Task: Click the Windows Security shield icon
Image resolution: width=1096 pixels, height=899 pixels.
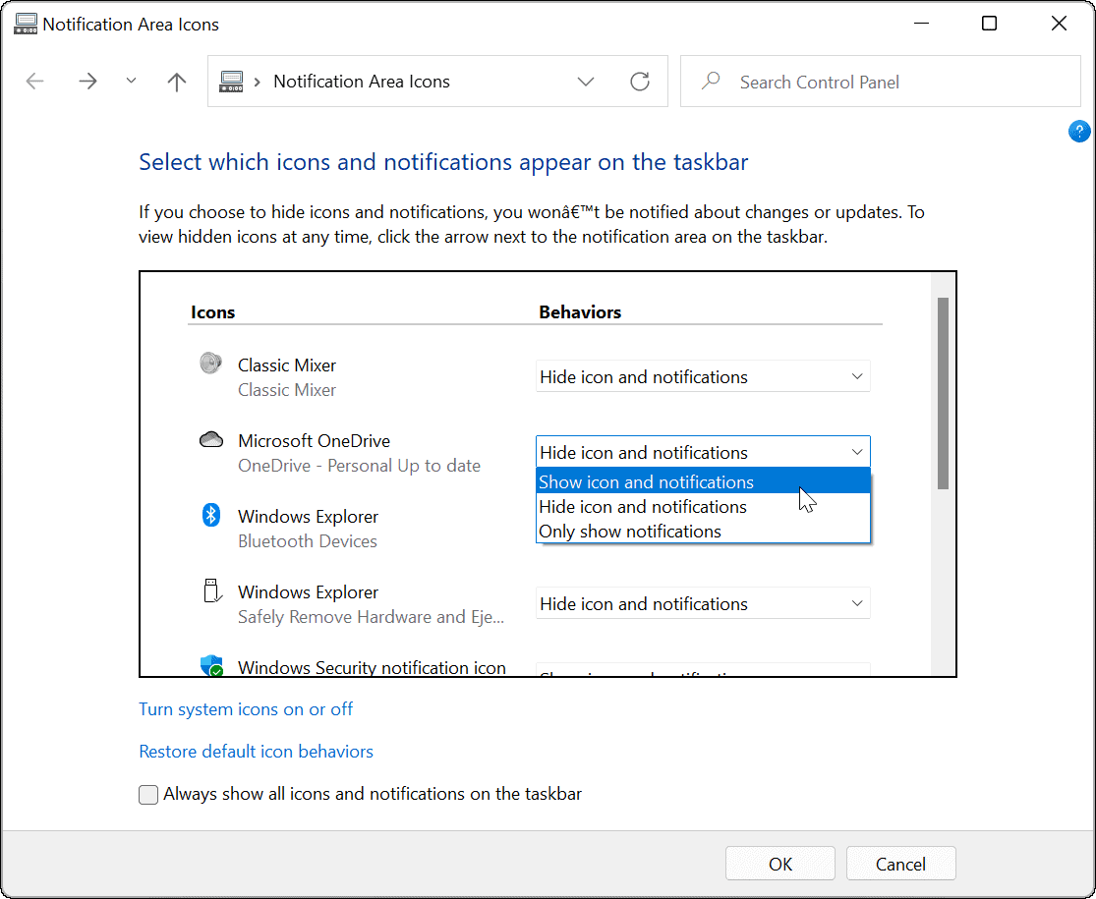Action: 212,666
